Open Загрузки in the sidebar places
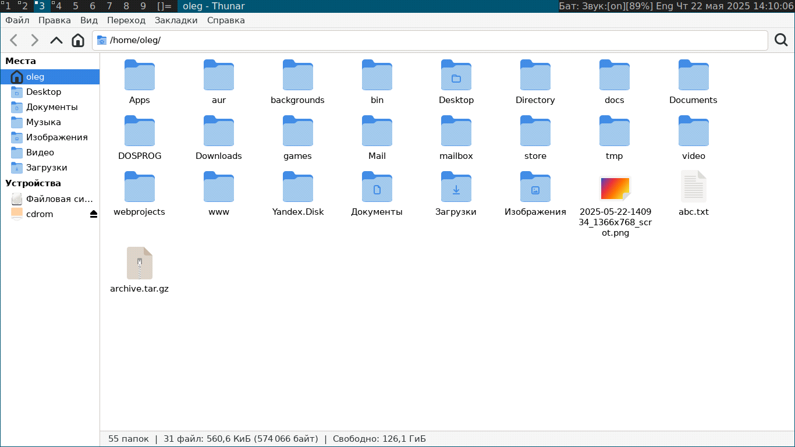 click(50, 168)
